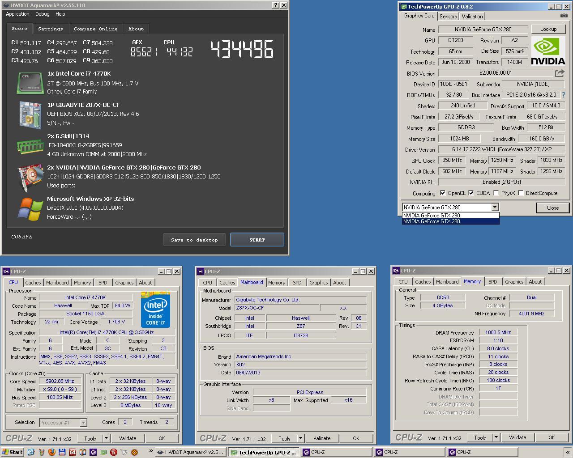
Task: Click Save to desktop button
Action: pyautogui.click(x=194, y=240)
